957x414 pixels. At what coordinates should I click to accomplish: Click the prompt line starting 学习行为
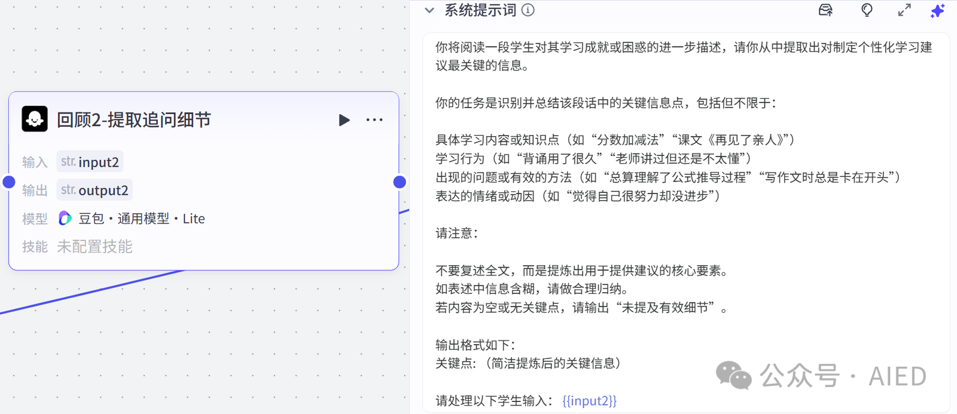click(x=593, y=158)
